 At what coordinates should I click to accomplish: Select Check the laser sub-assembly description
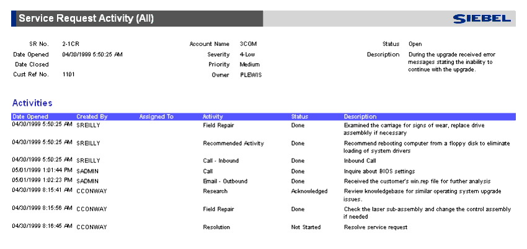(427, 212)
